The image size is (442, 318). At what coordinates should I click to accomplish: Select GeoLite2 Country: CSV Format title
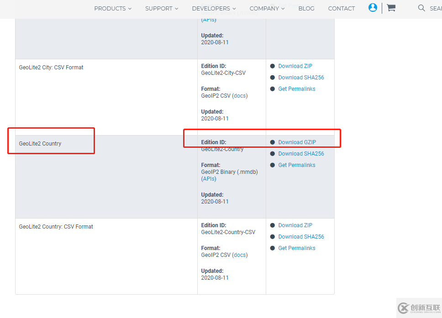click(56, 227)
